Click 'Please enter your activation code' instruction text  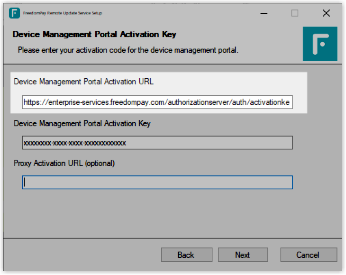(x=128, y=50)
